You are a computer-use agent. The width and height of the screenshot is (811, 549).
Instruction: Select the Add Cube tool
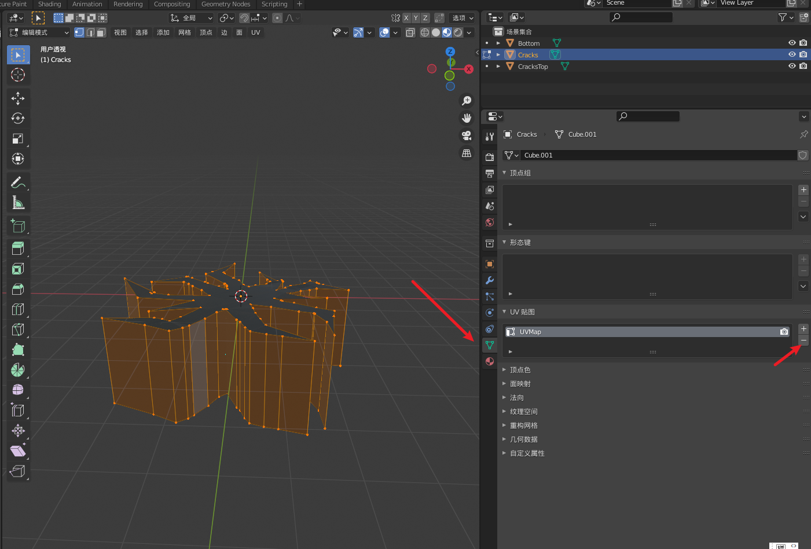tap(18, 226)
